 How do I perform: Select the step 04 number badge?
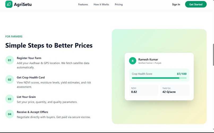coord(10,114)
